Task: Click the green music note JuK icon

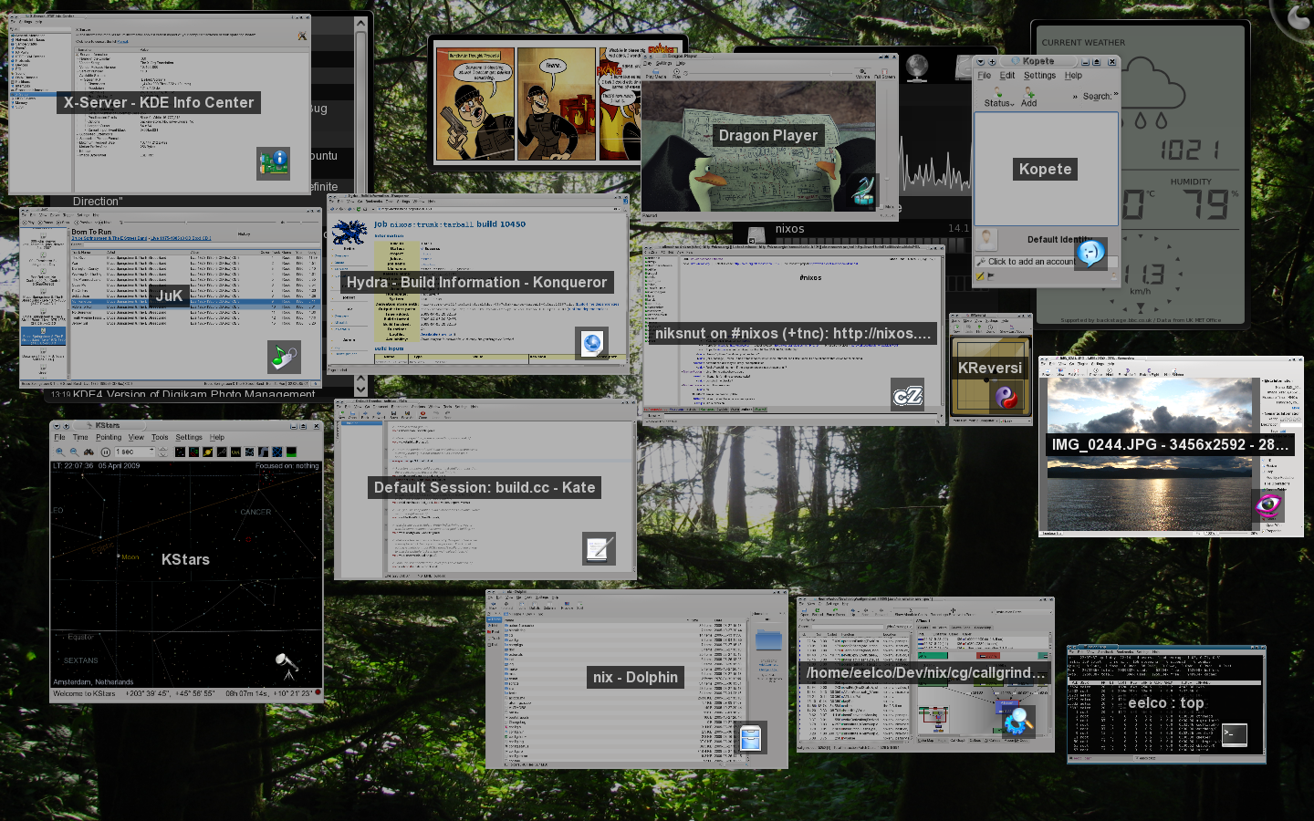Action: 284,356
